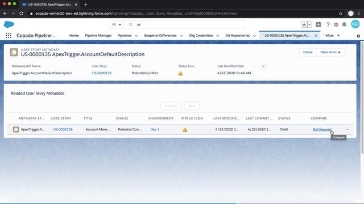The height and width of the screenshot is (204, 364).
Task: Click the Last Modifie... column header
Action: click(226, 118)
